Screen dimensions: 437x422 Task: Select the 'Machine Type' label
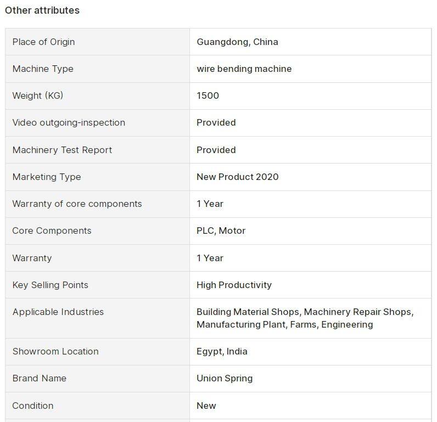[43, 69]
